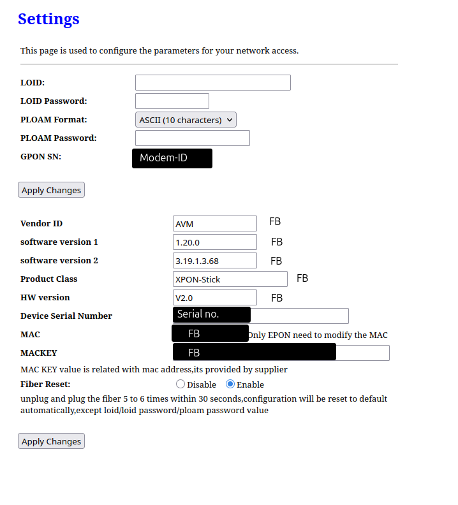
Task: Click software version 1 field 1.20.0
Action: click(x=215, y=242)
